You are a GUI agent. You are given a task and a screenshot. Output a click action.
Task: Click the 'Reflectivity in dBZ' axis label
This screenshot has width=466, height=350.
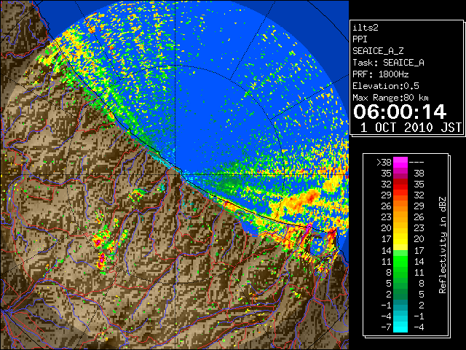442,245
